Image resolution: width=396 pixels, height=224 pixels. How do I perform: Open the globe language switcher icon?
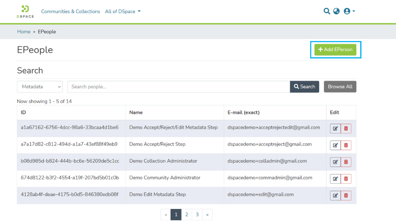click(336, 11)
